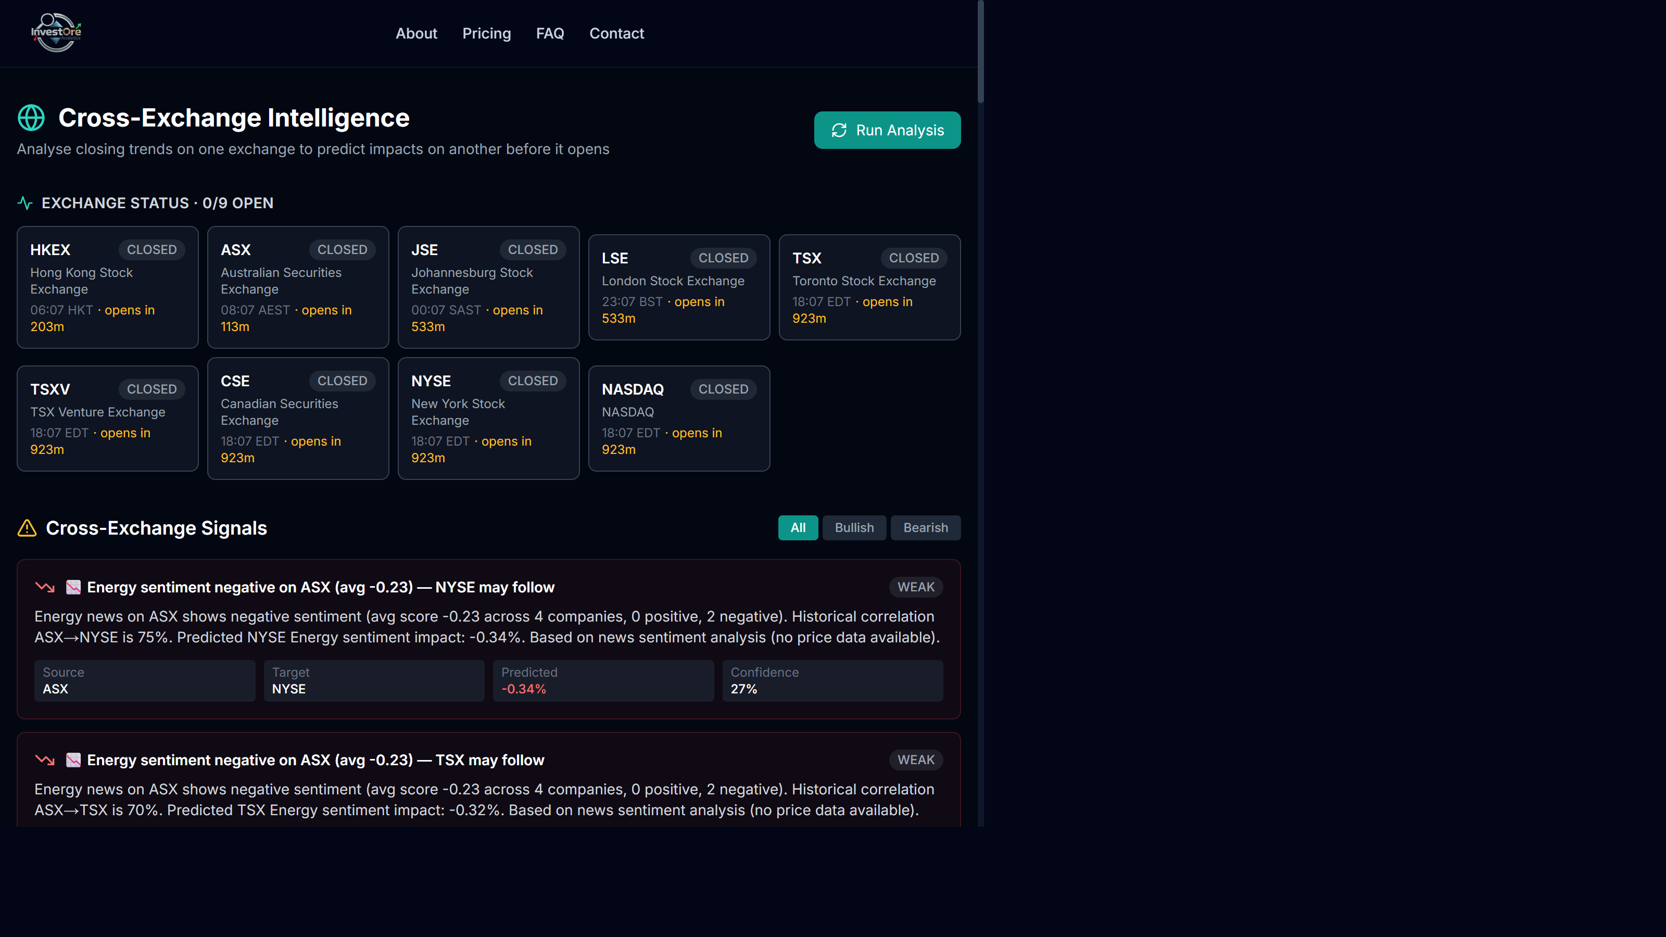The height and width of the screenshot is (937, 1666).
Task: Click the pulse icon next to EXCHANGE STATUS
Action: (x=24, y=202)
